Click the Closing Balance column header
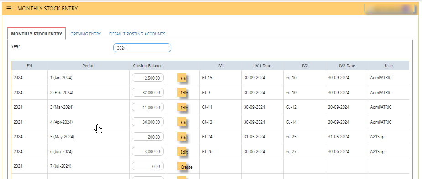Screen dimensions: 422x179 pyautogui.click(x=147, y=66)
